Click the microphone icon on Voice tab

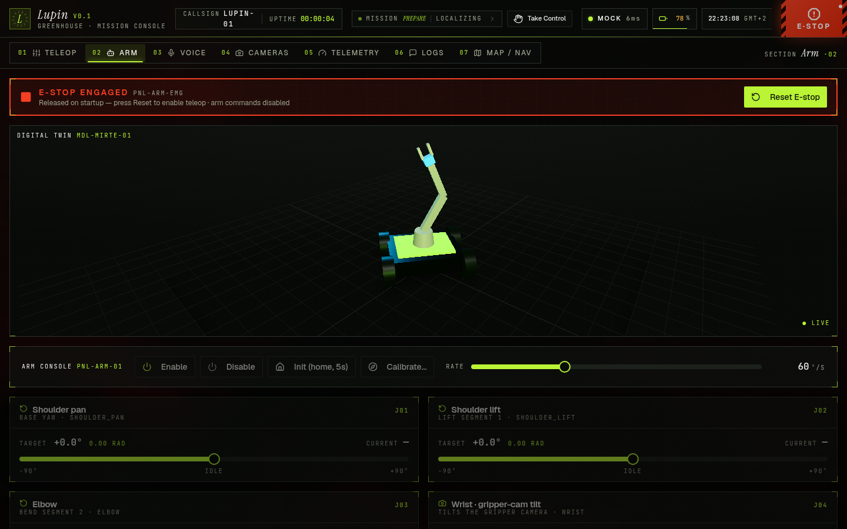pyautogui.click(x=171, y=53)
